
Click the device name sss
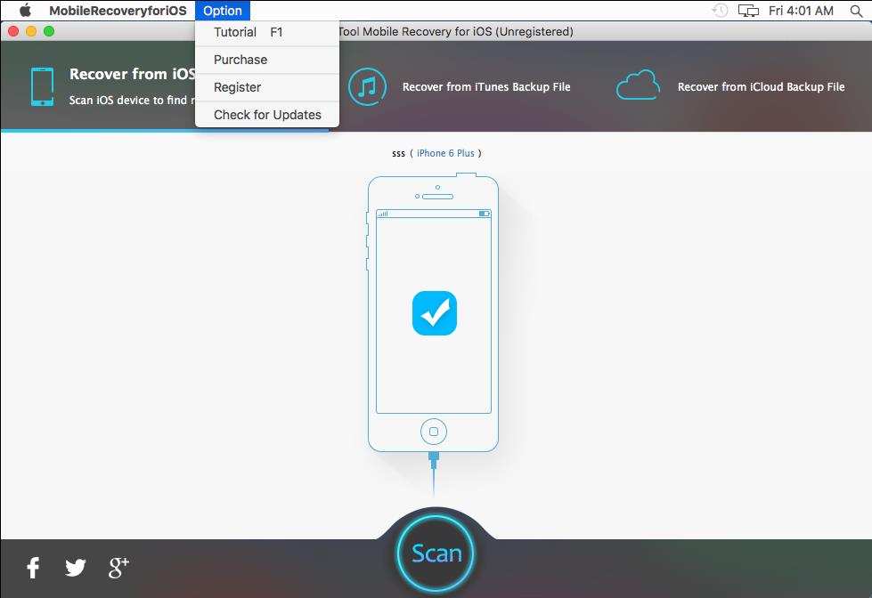coord(398,153)
